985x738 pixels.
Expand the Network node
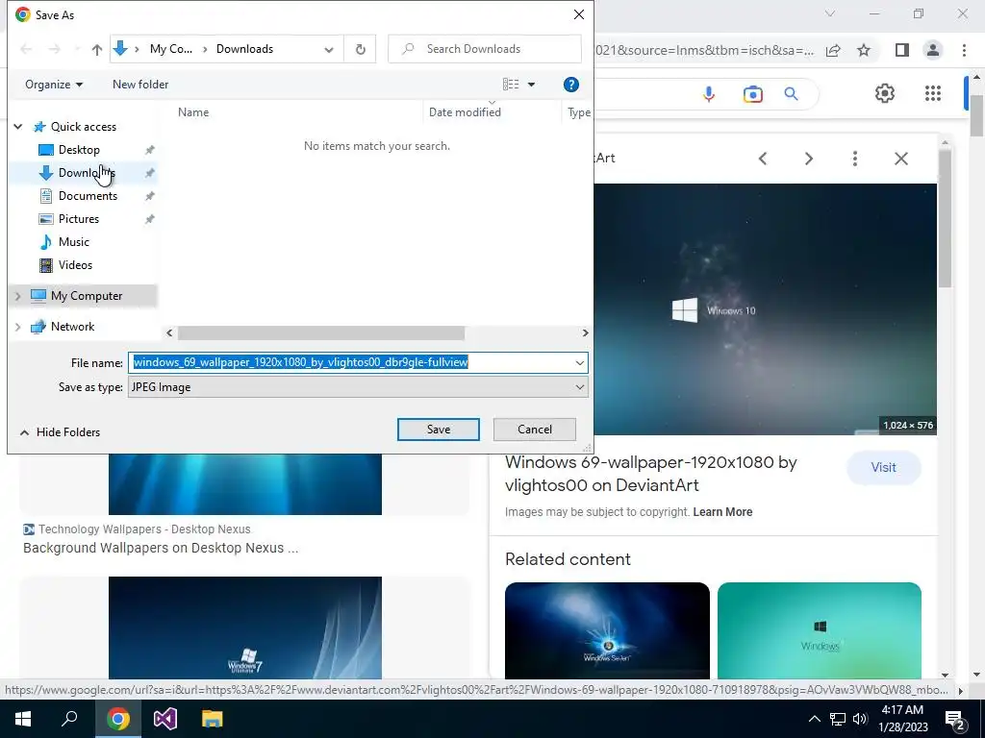click(18, 327)
